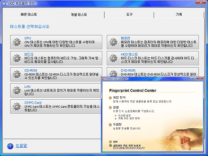Switch to the 빠른 테스트 tab
This screenshot has height=156, width=208.
[x=29, y=14]
